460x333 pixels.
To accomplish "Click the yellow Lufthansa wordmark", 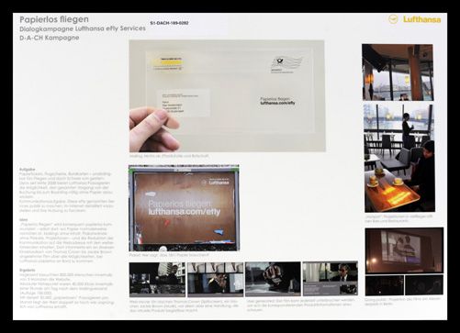I will point(421,19).
